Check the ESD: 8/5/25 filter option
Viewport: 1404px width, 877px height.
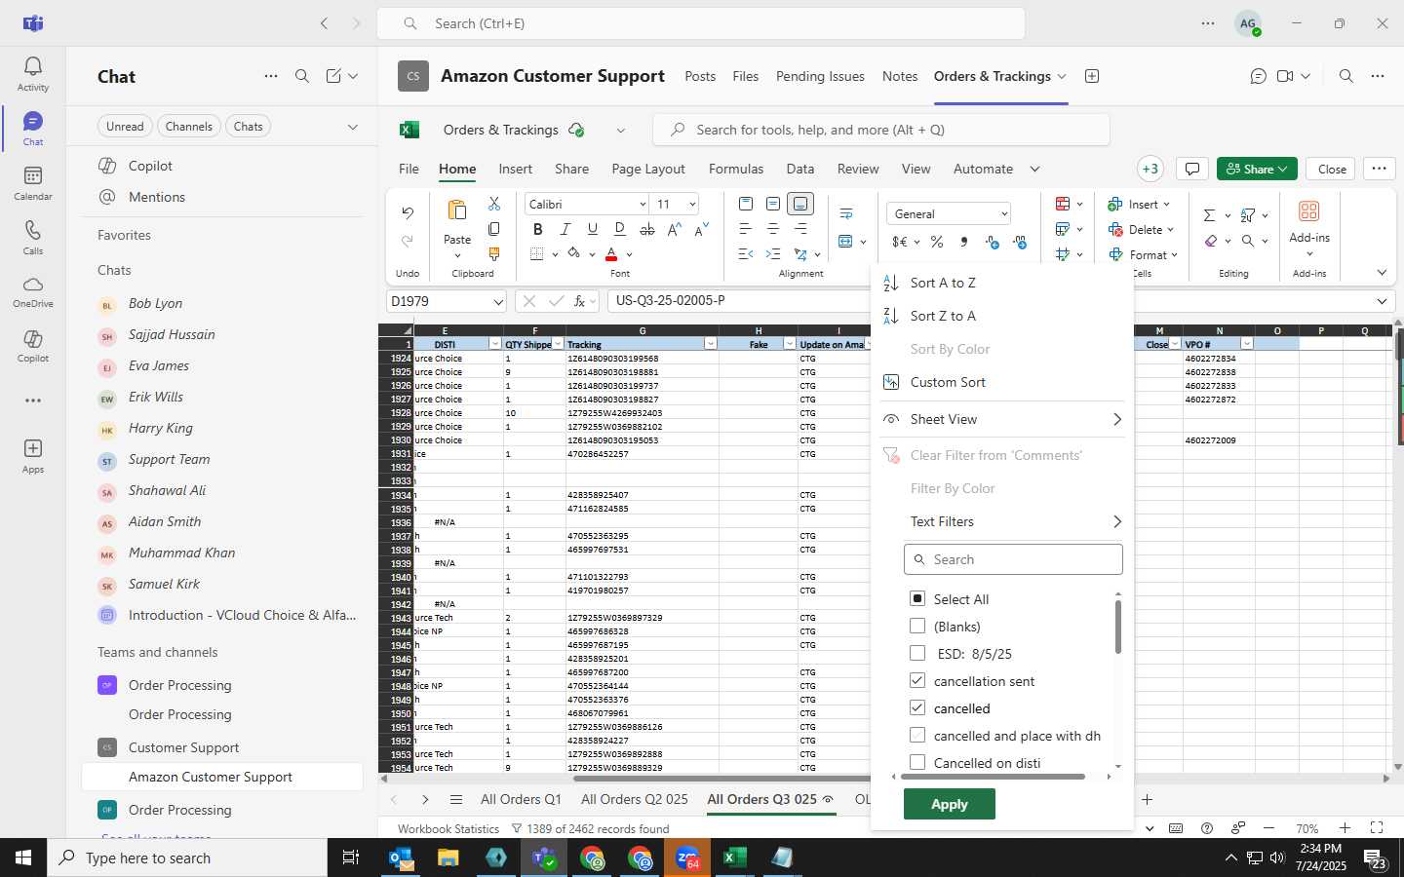pyautogui.click(x=917, y=653)
